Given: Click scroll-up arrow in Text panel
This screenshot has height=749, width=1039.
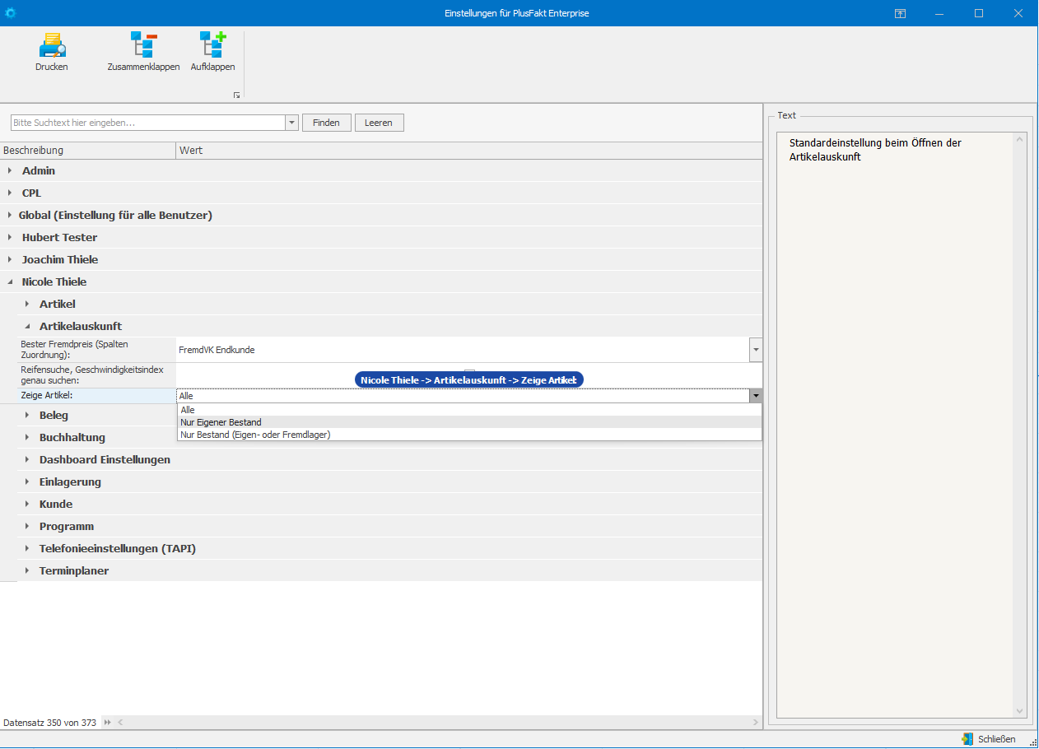Looking at the screenshot, I should click(1021, 140).
